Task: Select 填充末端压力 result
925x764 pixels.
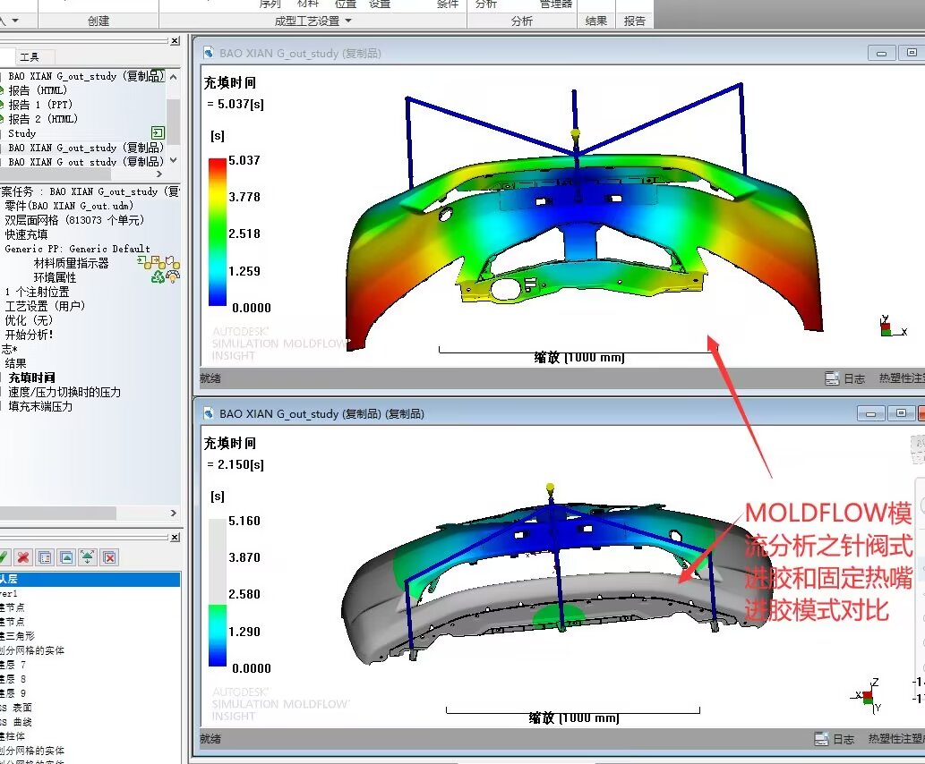Action: pos(40,406)
